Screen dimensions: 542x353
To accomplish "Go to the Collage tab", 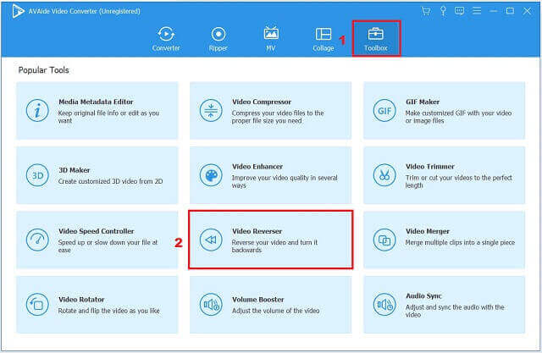I will click(x=324, y=39).
